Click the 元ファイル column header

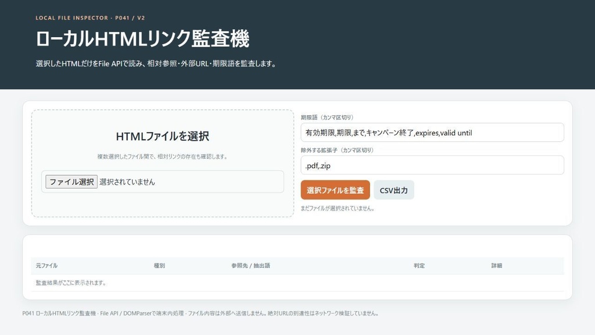[46, 265]
